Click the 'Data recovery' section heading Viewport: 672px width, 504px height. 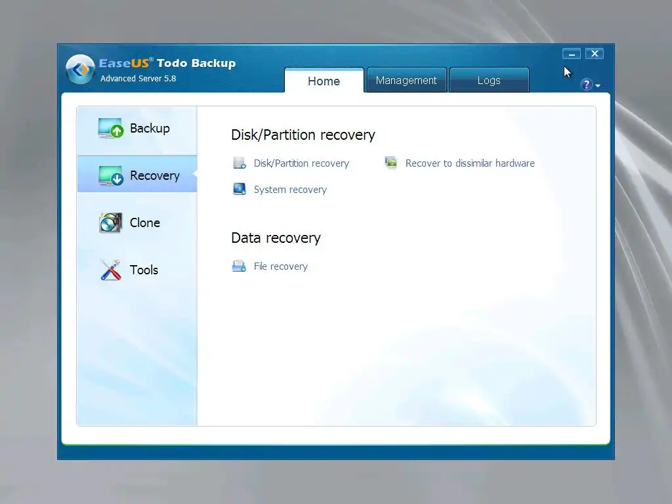pos(276,238)
